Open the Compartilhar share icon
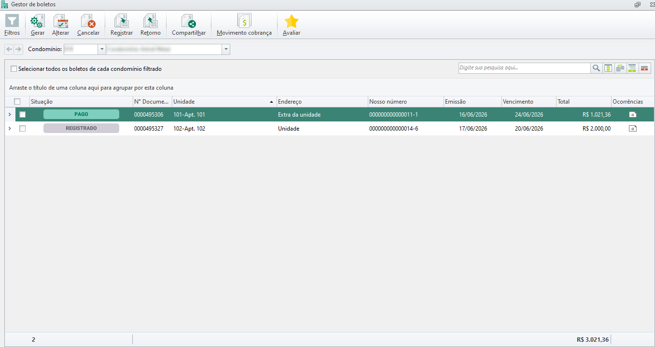Viewport: 655px width, 347px height. (x=189, y=21)
